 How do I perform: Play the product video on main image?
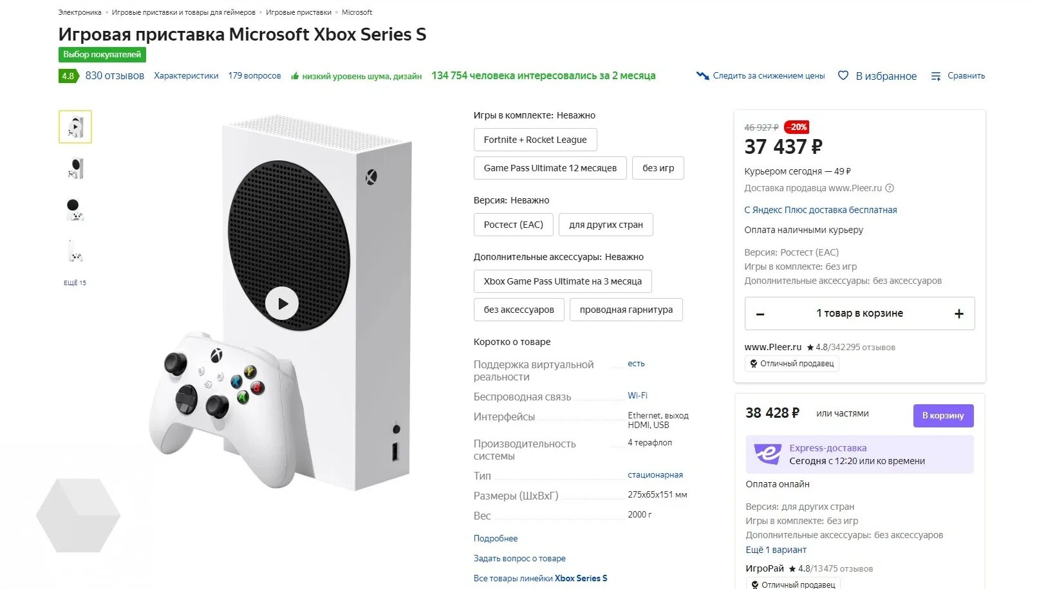[282, 303]
